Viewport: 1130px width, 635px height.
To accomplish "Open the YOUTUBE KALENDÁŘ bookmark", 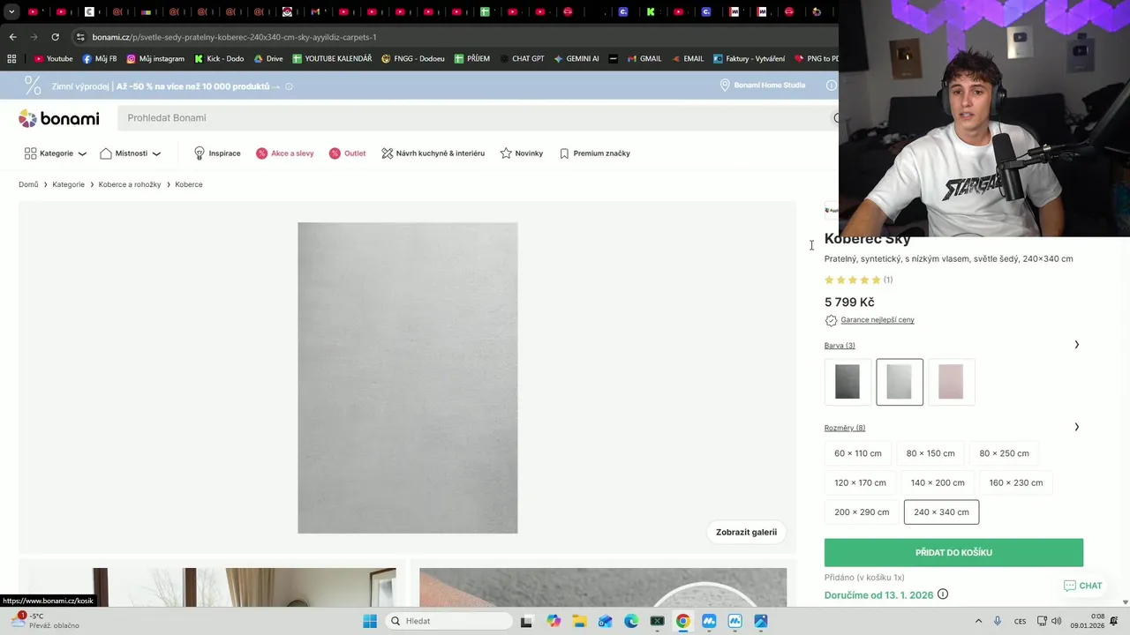I will (x=332, y=59).
